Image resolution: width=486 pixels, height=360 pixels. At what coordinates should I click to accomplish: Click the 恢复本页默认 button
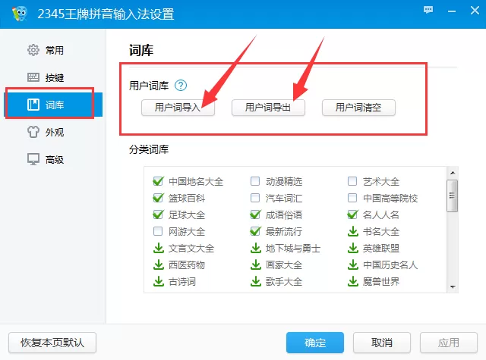(x=52, y=343)
